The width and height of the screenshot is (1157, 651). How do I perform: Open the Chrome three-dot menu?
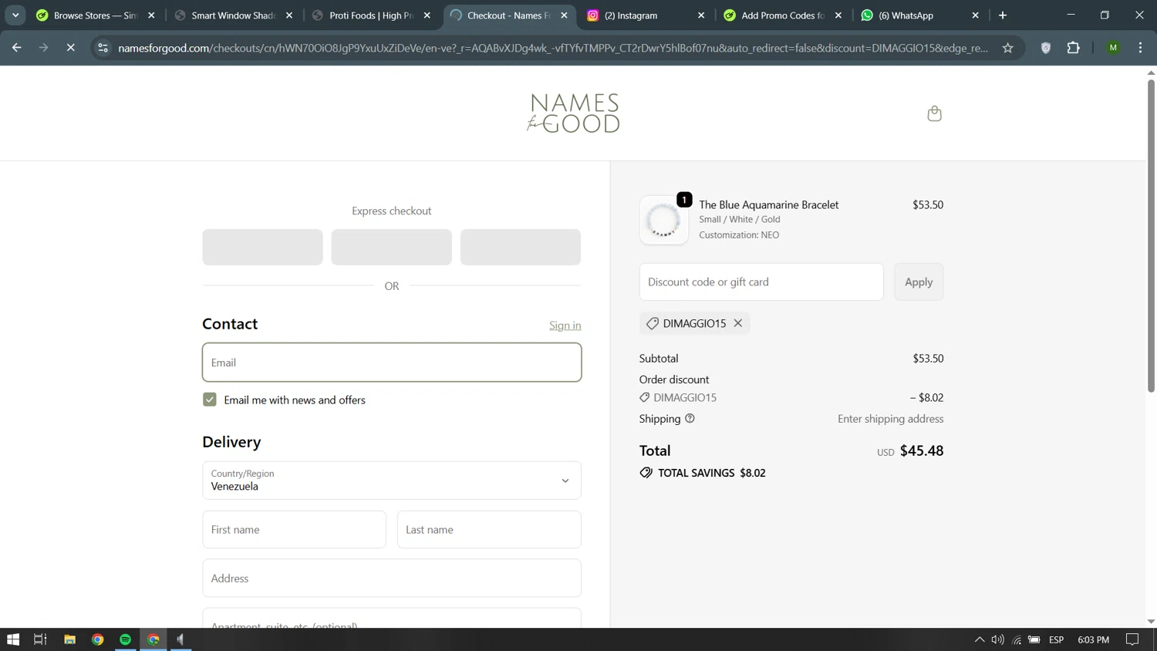point(1140,48)
